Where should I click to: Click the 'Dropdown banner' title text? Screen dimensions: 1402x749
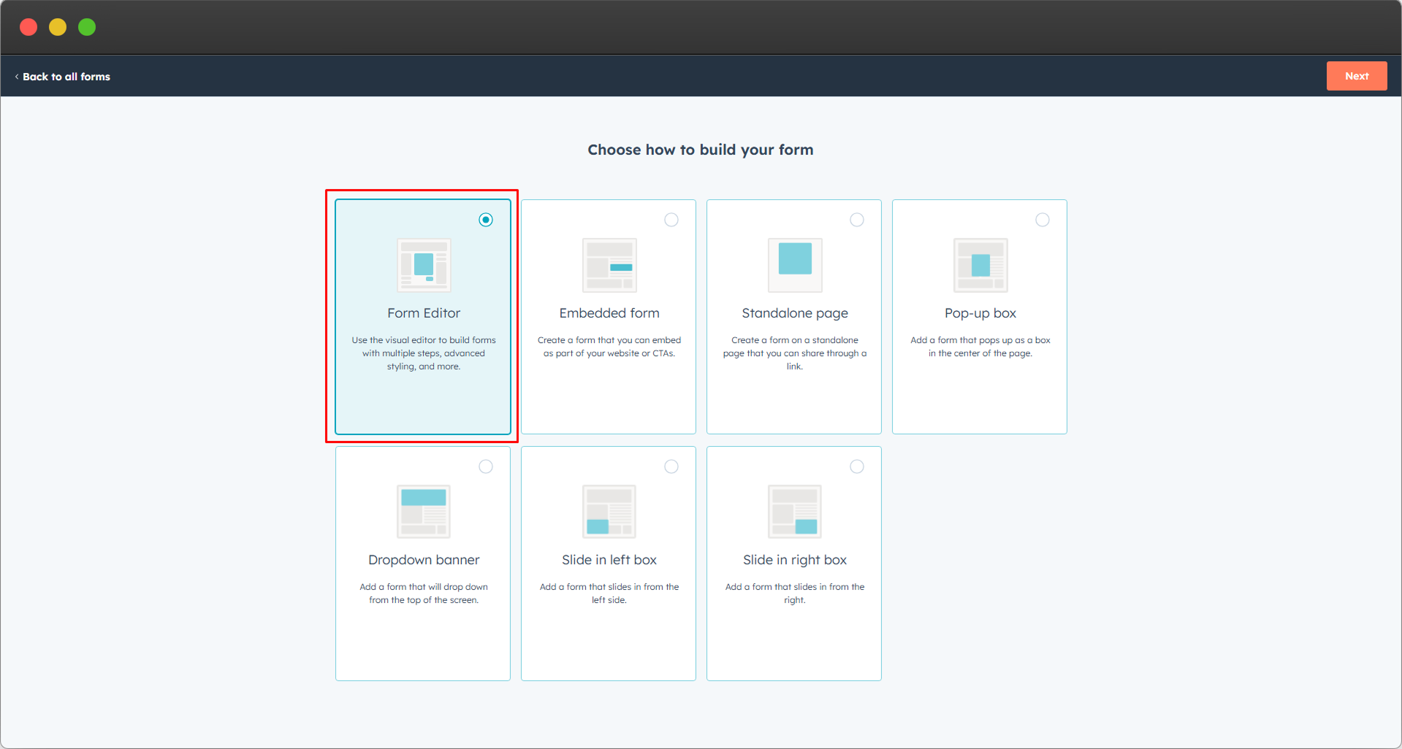[424, 560]
